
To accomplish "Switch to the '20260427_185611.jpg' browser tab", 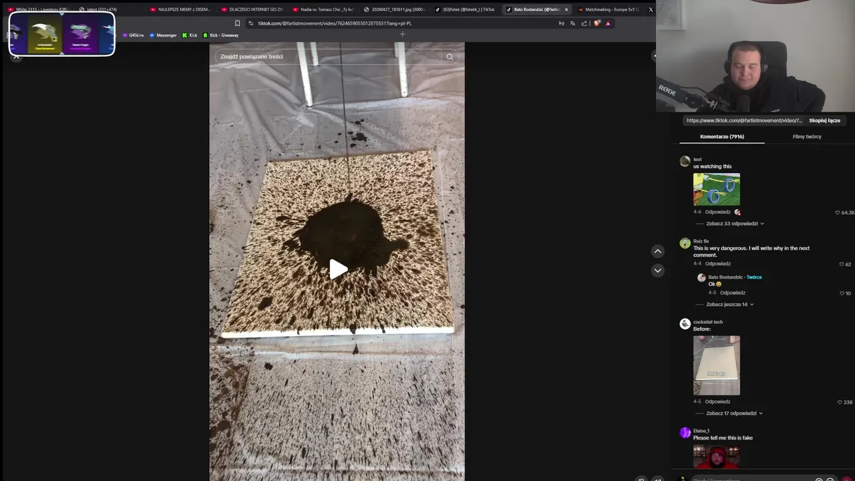I will [x=395, y=9].
